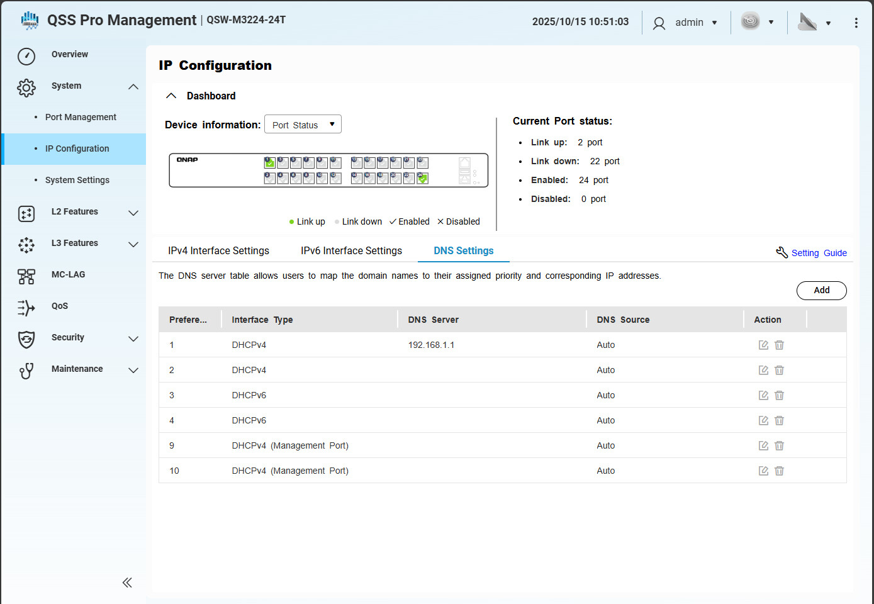
Task: Open Port Management in sidebar
Action: tap(81, 117)
